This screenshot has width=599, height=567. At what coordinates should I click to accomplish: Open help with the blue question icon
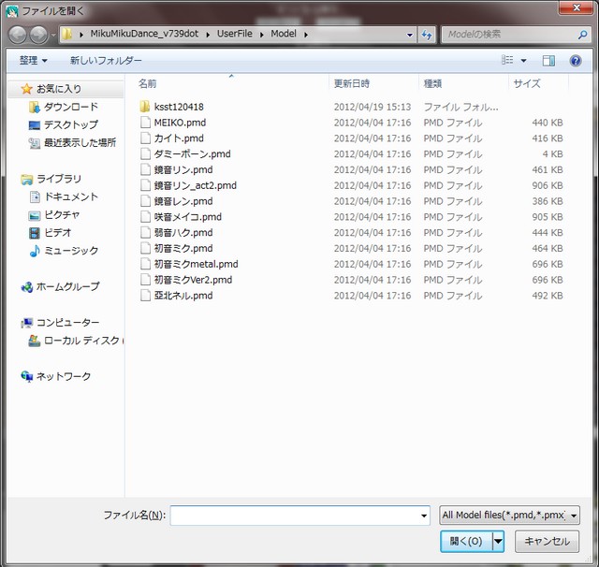click(576, 60)
